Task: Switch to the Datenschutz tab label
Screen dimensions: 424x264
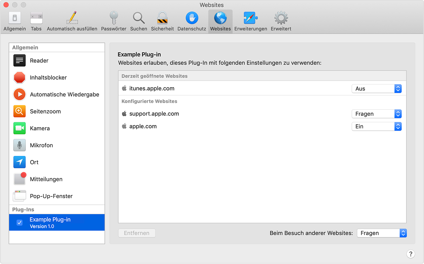Action: [192, 29]
